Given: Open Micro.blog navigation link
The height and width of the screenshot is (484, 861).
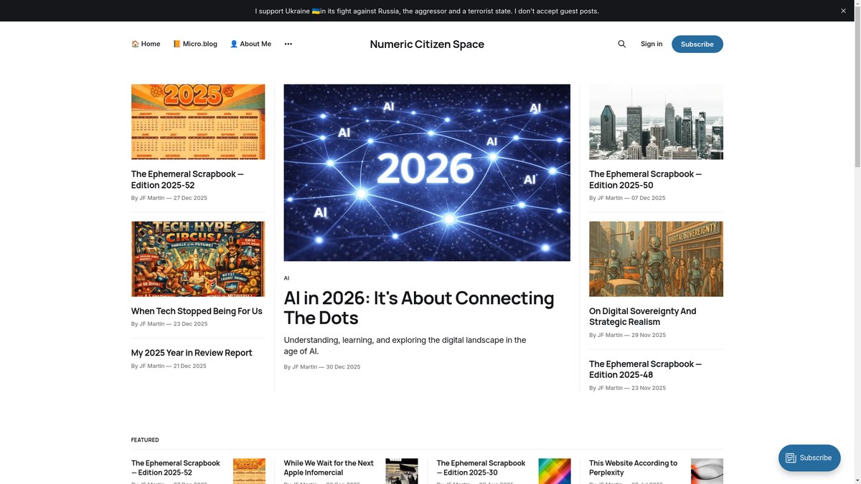Looking at the screenshot, I should 195,44.
